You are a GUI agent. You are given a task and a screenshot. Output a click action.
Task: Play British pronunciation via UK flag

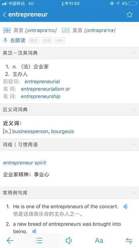click(7, 30)
